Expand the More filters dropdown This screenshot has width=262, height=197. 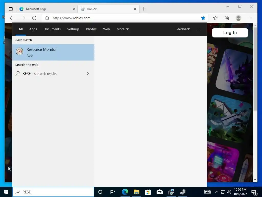[x=123, y=29]
